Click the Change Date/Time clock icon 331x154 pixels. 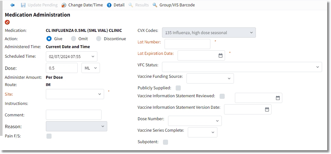tap(64, 5)
